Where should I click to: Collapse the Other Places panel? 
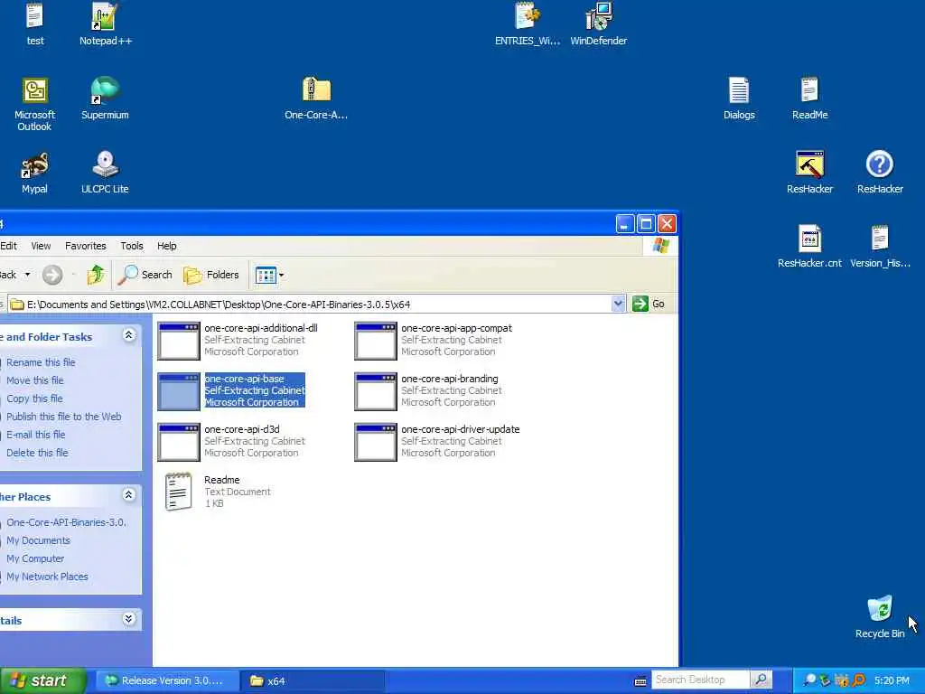click(x=128, y=494)
